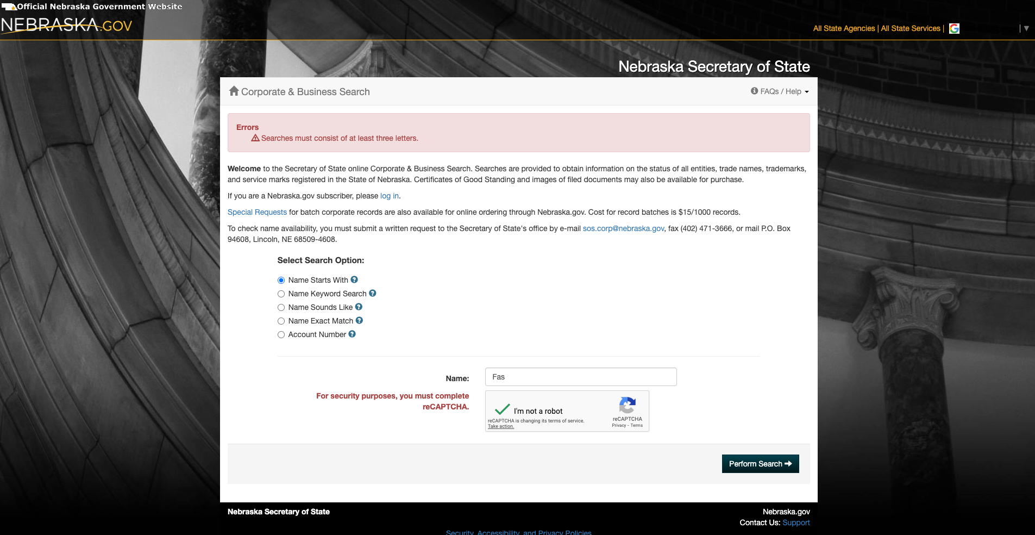Screen dimensions: 1035x535
Task: Select the Account Number radio button
Action: point(281,334)
